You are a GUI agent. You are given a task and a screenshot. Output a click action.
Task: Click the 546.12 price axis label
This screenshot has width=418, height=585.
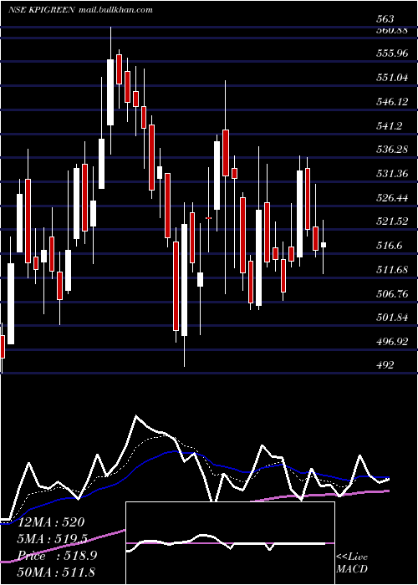pyautogui.click(x=392, y=101)
